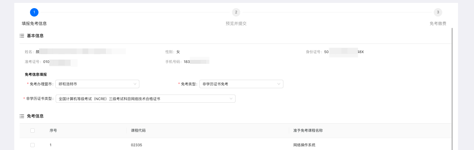This screenshot has width=474, height=150.
Task: Open the 呼和浩特市 city dropdown
Action: (x=93, y=84)
